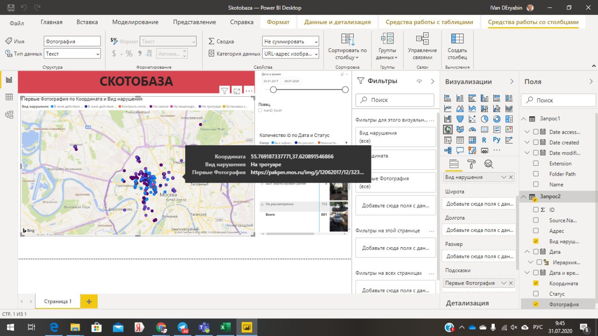Screen dimensions: 598x336
Task: Open Excel from the Windows taskbar
Action: (225, 328)
